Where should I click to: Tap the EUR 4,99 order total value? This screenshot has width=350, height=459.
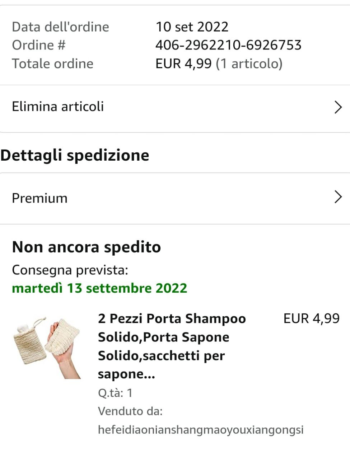[x=183, y=64]
